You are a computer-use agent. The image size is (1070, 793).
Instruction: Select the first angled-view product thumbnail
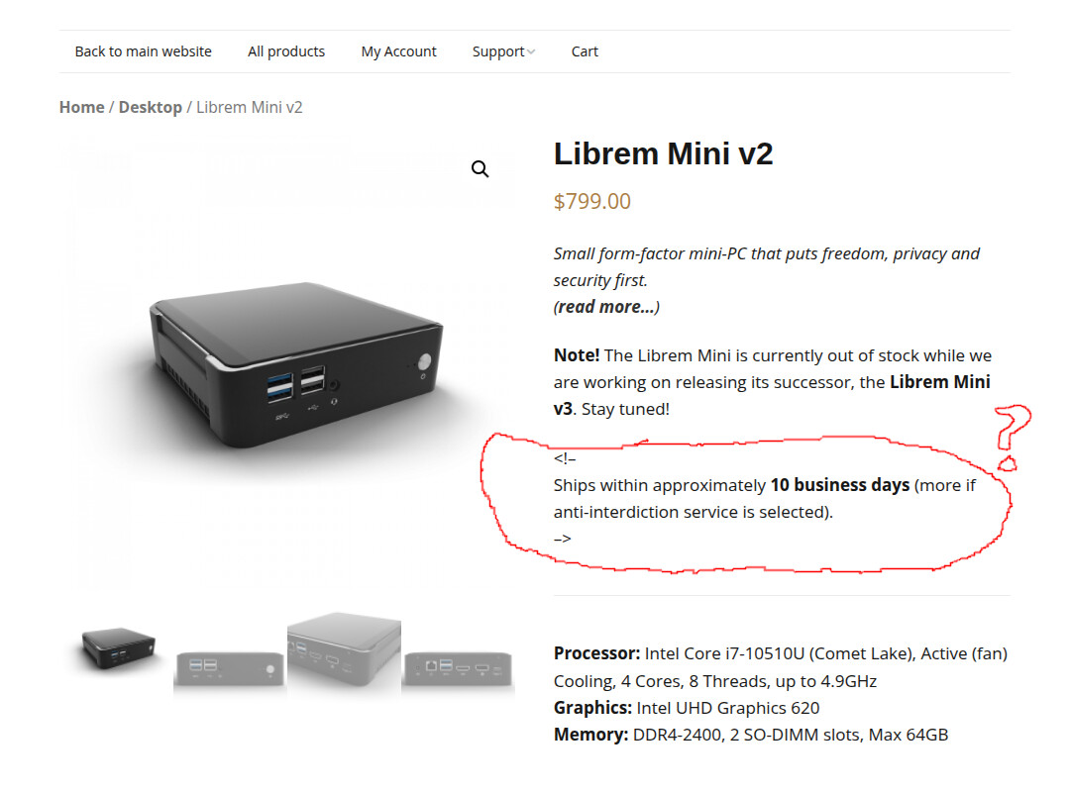(117, 649)
